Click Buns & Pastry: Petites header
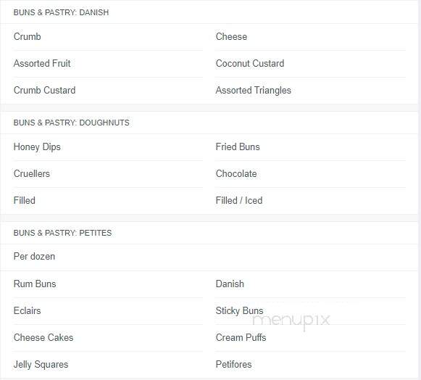This screenshot has height=380, width=421. [62, 233]
